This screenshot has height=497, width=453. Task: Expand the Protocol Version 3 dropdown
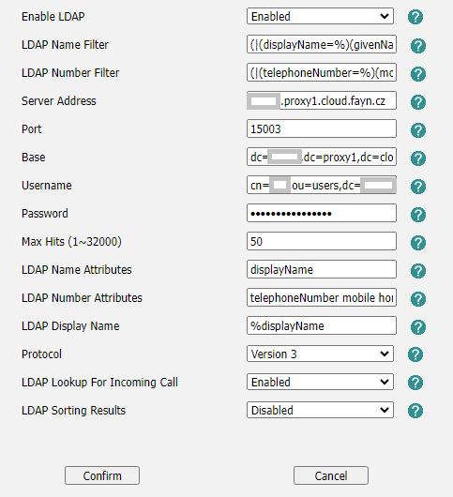click(320, 354)
